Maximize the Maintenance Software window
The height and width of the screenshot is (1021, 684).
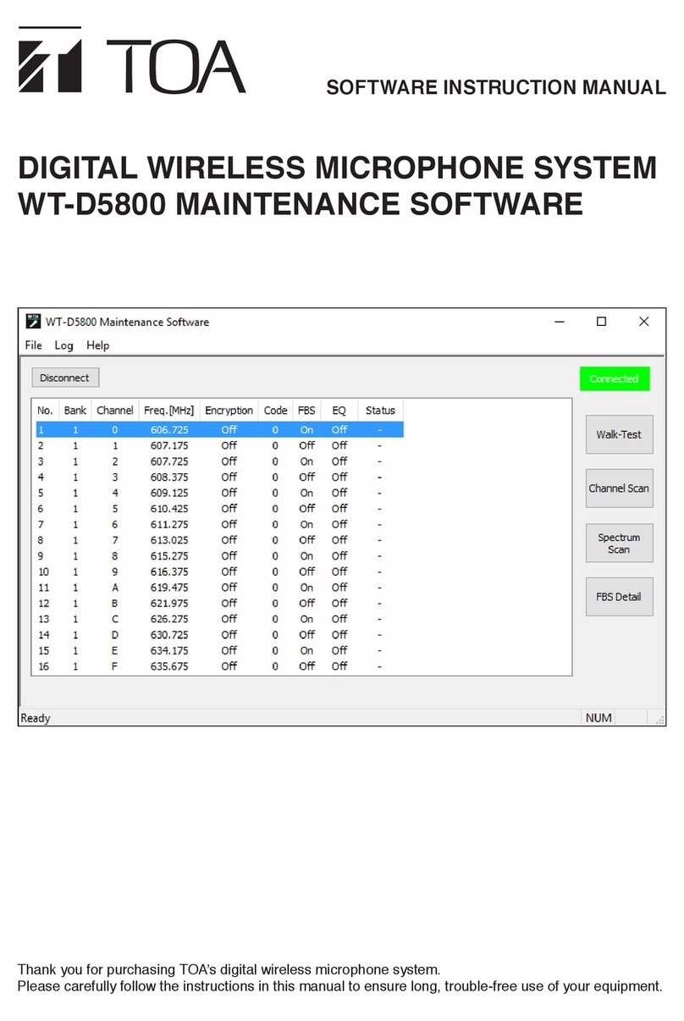point(601,322)
